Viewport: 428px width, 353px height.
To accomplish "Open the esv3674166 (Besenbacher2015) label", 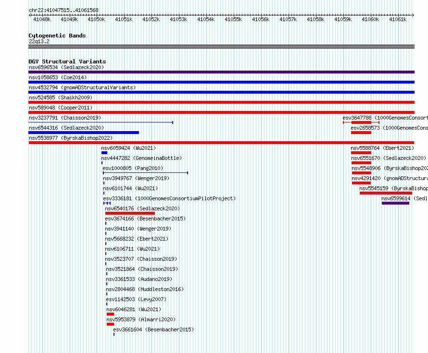I will (x=145, y=219).
